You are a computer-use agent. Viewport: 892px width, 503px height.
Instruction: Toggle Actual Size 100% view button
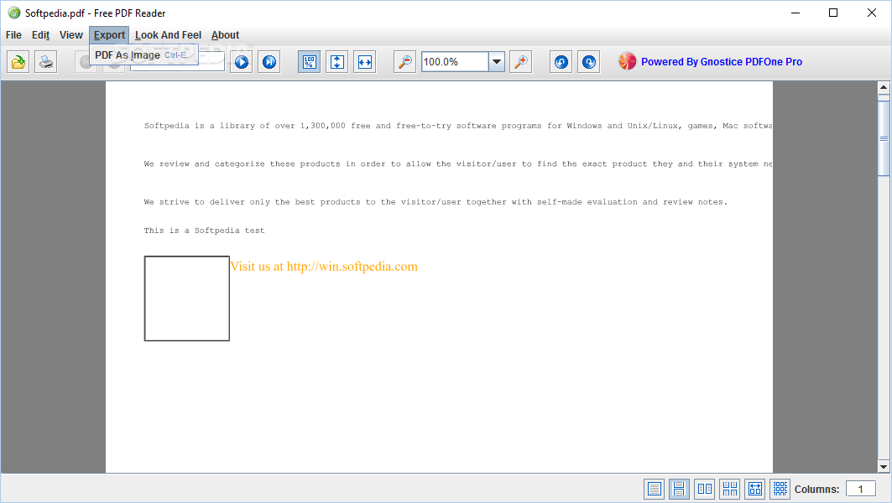[310, 62]
